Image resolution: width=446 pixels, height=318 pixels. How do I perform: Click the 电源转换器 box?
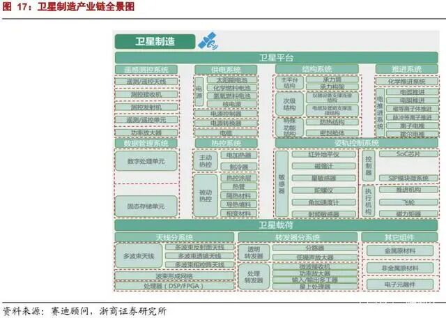pos(226,123)
